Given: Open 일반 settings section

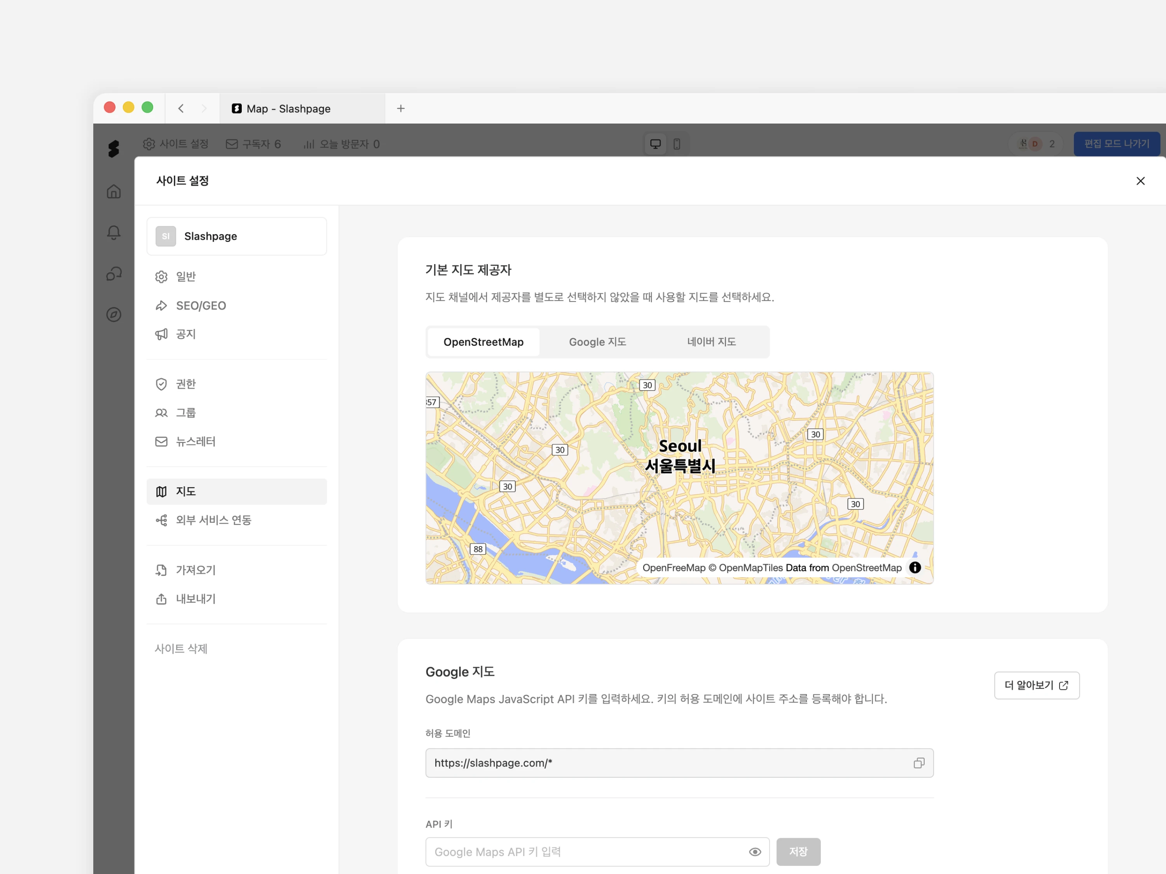Looking at the screenshot, I should click(x=237, y=277).
